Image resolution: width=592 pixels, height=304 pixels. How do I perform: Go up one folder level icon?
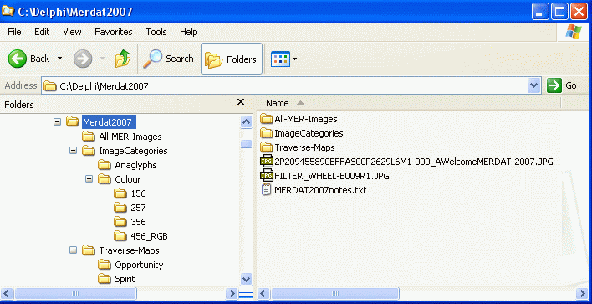(123, 59)
